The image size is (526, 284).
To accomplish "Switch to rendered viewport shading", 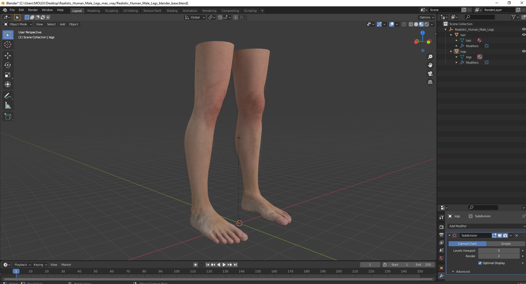I will (x=427, y=24).
